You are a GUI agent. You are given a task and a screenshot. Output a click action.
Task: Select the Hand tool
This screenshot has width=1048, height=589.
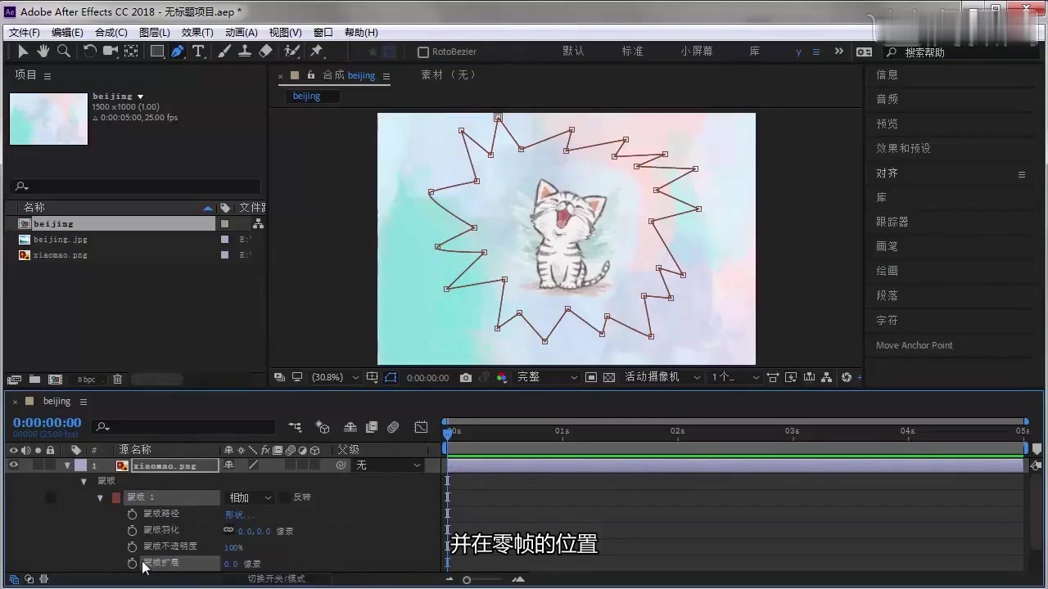(x=43, y=51)
